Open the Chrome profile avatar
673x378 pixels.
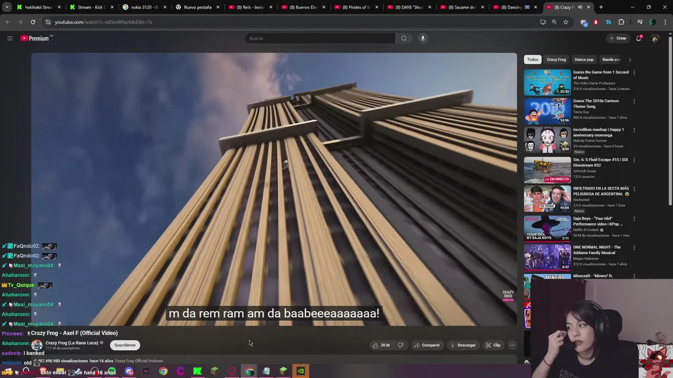652,22
